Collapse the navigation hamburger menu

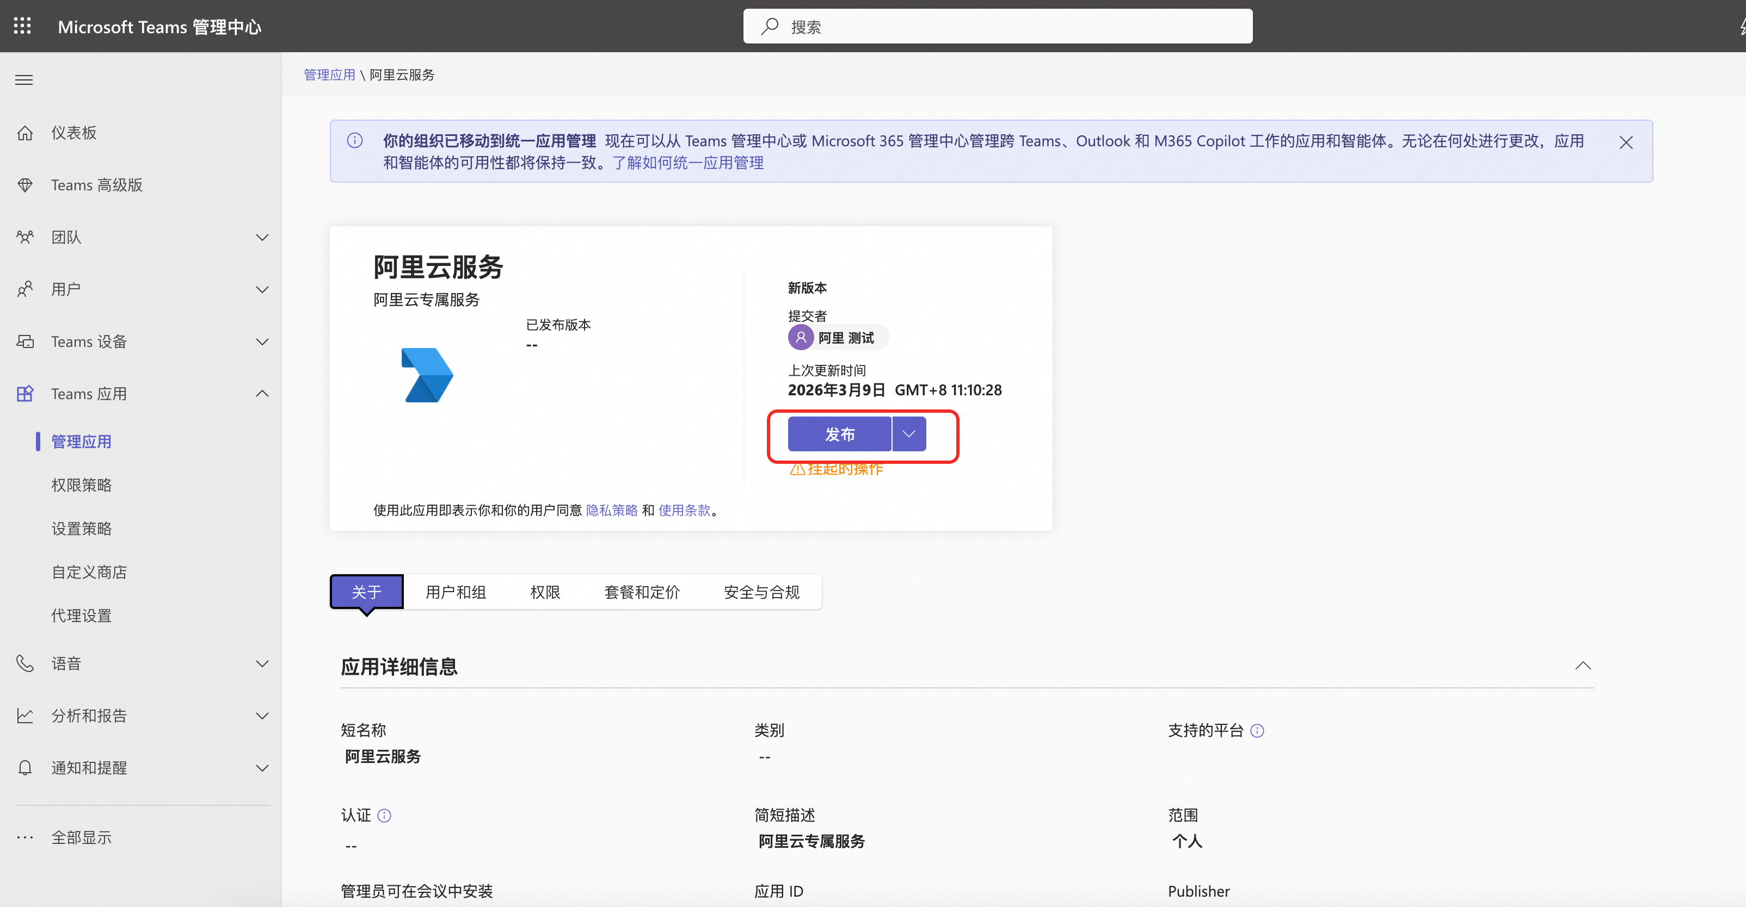[x=24, y=80]
